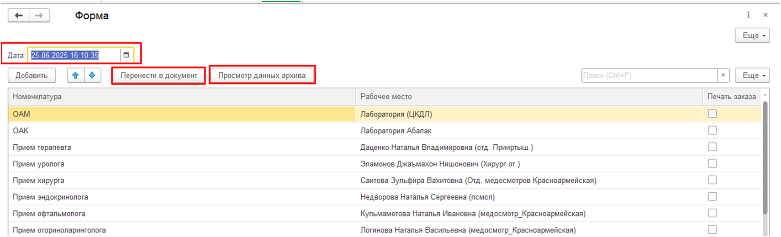Viewport: 781px width, 237px height.
Task: Expand the Еще dropdown beside search
Action: tap(752, 75)
